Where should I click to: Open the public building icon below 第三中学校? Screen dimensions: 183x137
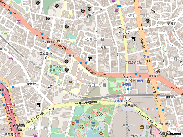pyautogui.click(x=70, y=81)
